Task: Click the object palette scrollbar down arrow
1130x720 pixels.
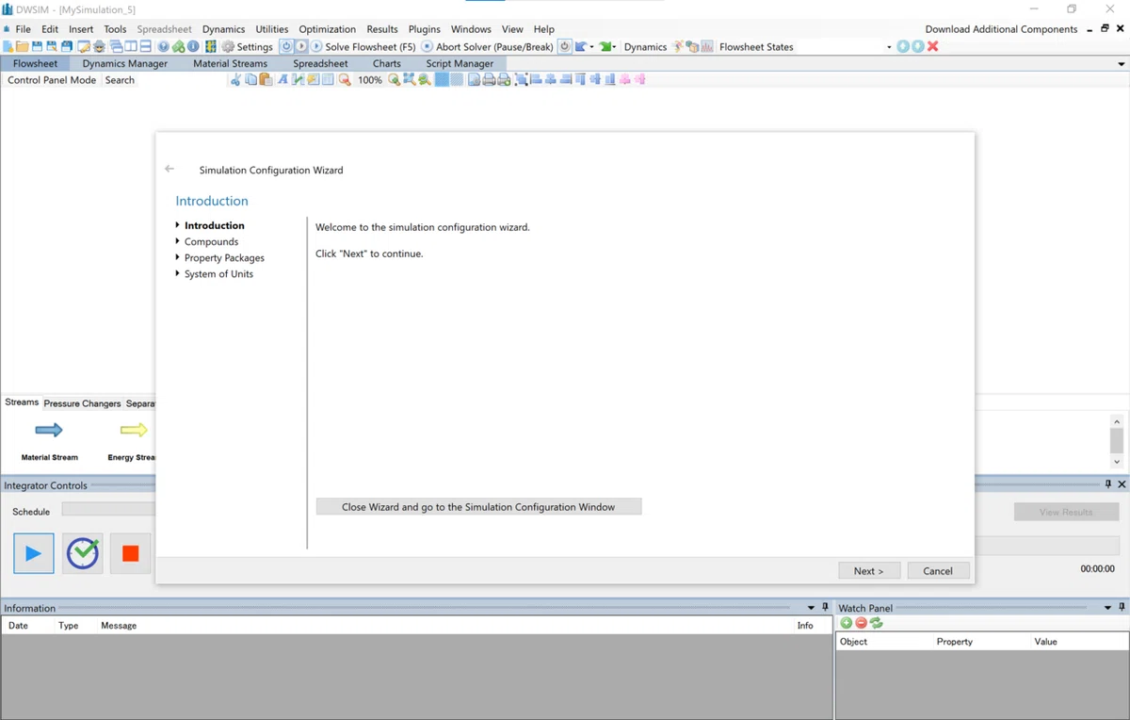Action: coord(1117,462)
